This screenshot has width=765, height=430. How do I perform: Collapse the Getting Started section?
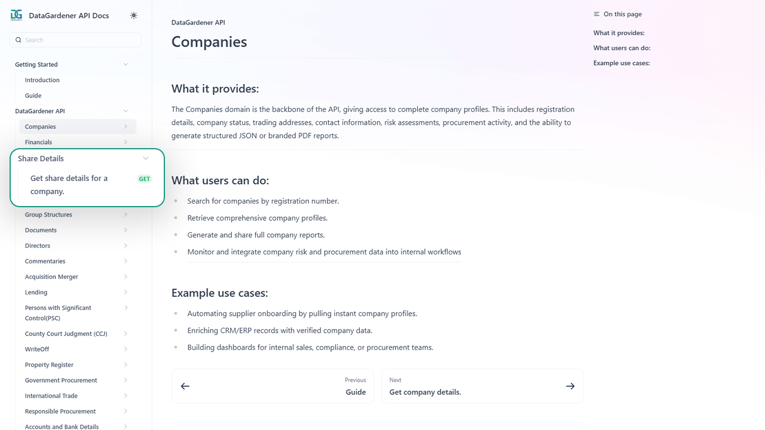point(126,64)
